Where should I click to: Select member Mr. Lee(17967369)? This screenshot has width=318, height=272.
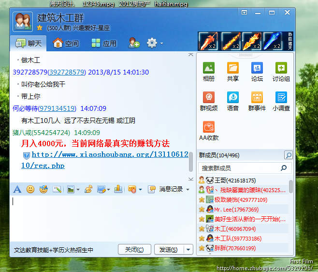(x=243, y=209)
